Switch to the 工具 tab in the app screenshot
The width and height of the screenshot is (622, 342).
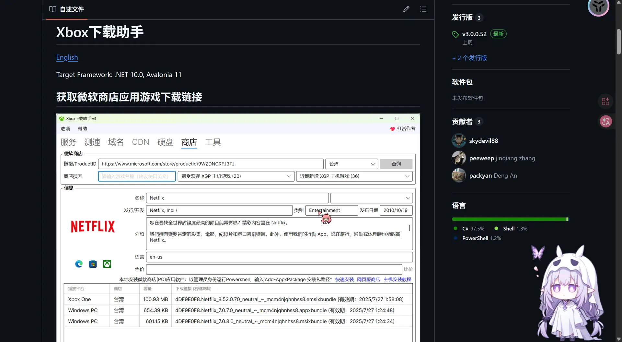tap(213, 142)
